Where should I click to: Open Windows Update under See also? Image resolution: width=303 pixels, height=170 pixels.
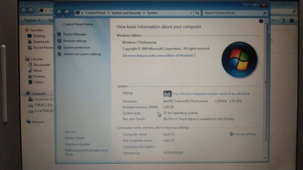77,144
